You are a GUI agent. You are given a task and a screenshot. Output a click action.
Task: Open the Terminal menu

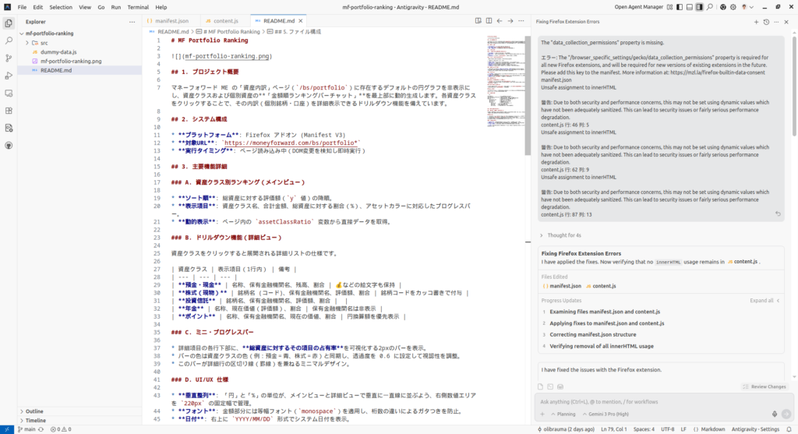(138, 7)
